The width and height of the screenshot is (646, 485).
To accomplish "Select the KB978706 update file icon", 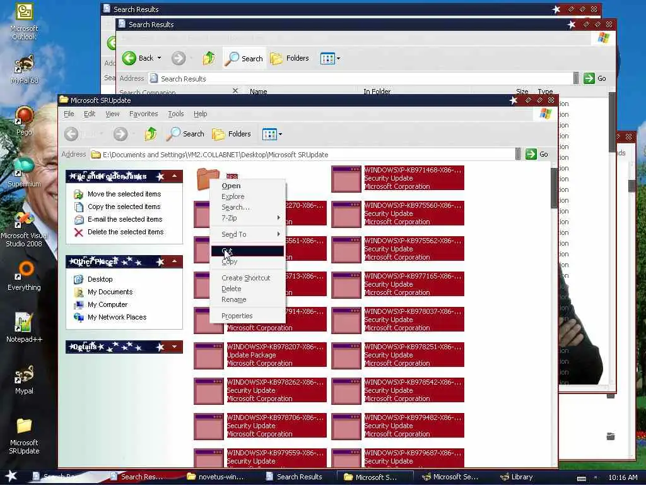I will tap(208, 426).
